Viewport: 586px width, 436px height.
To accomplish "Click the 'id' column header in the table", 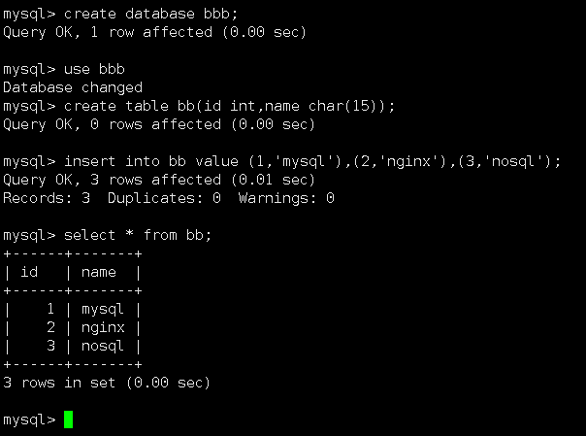I will tap(29, 272).
